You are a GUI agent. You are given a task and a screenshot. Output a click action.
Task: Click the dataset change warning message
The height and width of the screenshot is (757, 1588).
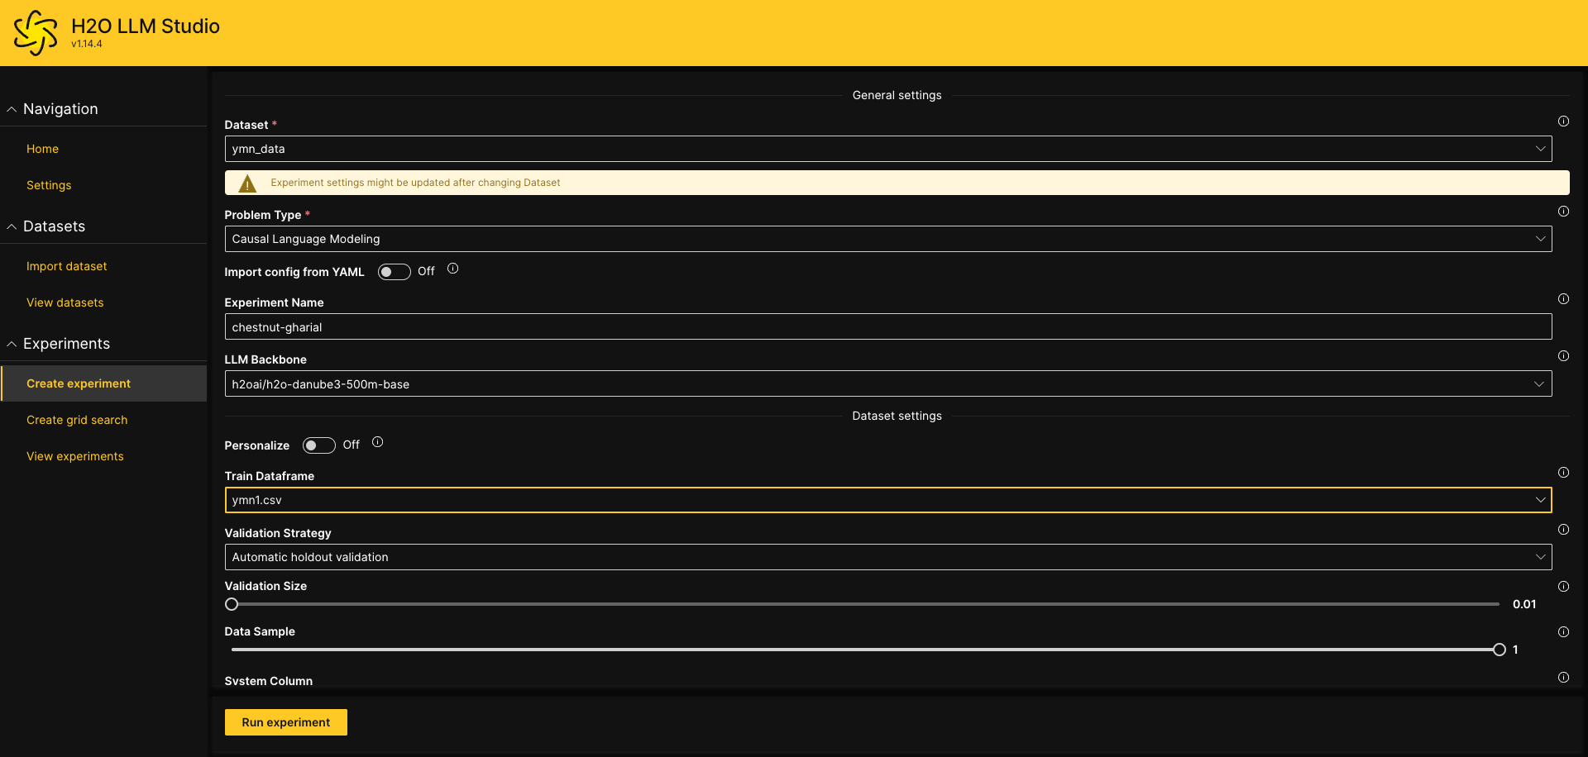(415, 183)
